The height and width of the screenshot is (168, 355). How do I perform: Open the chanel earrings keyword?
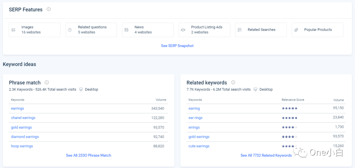[23, 118]
